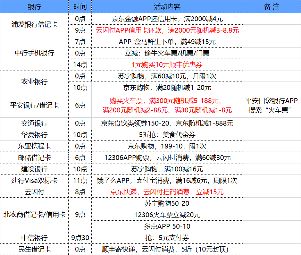Viewport: 301px width, 255px height.
Task: Select the 活动内容 column header
Action: click(x=167, y=7)
